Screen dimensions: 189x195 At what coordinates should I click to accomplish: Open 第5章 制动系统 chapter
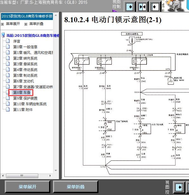pos(25,75)
